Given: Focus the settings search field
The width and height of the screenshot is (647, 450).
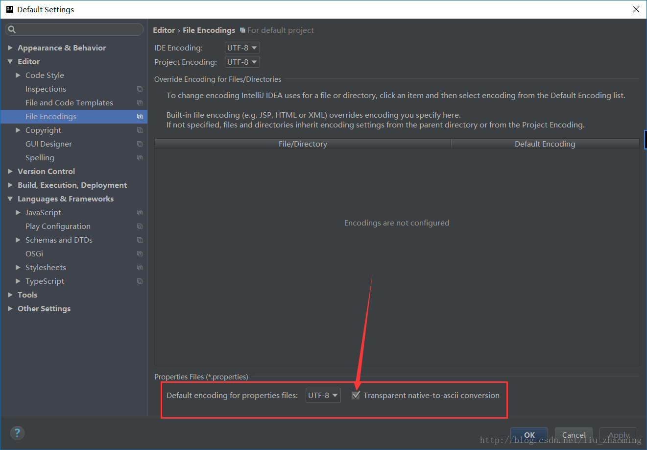Looking at the screenshot, I should pyautogui.click(x=74, y=29).
